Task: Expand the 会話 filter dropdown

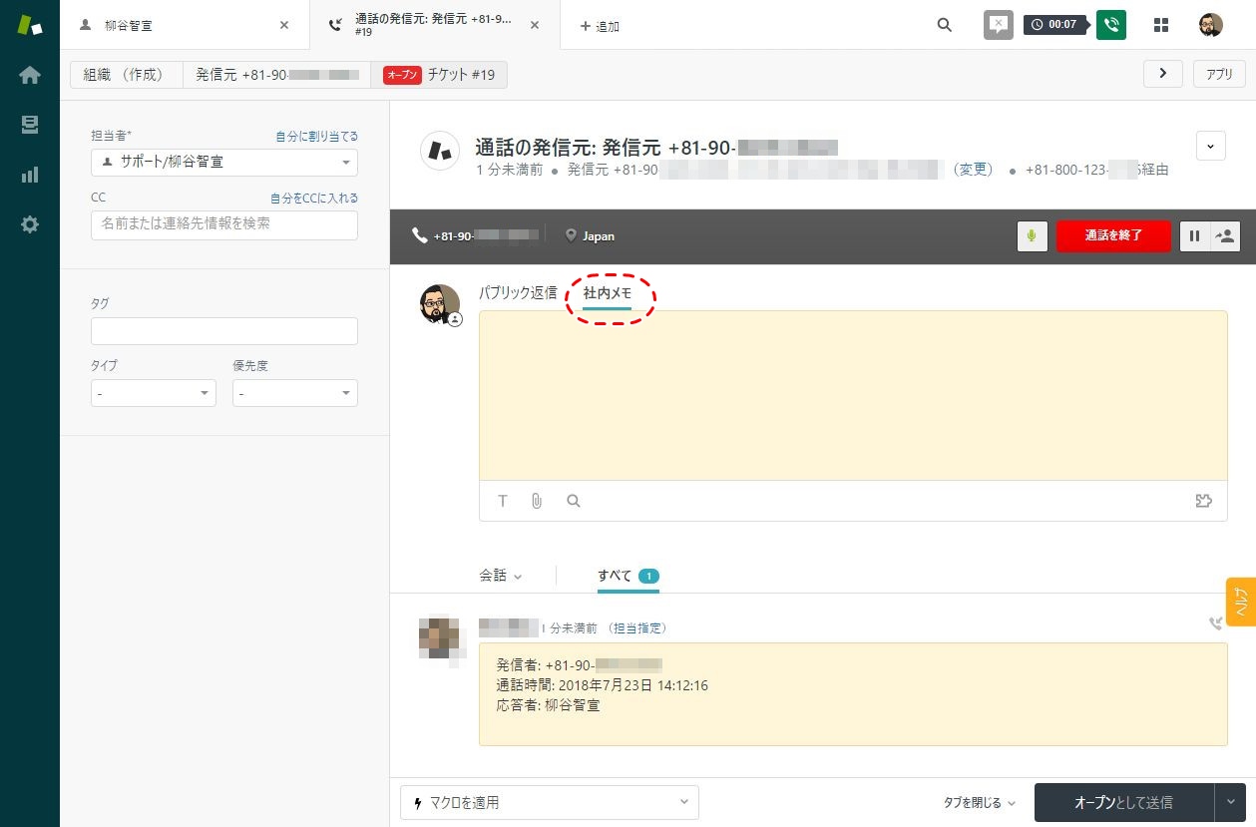Action: [x=501, y=576]
